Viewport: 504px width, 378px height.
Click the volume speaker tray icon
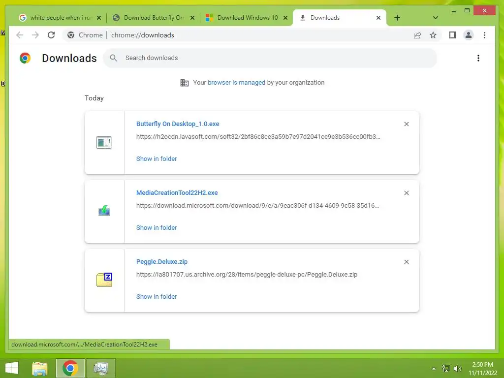(x=457, y=368)
